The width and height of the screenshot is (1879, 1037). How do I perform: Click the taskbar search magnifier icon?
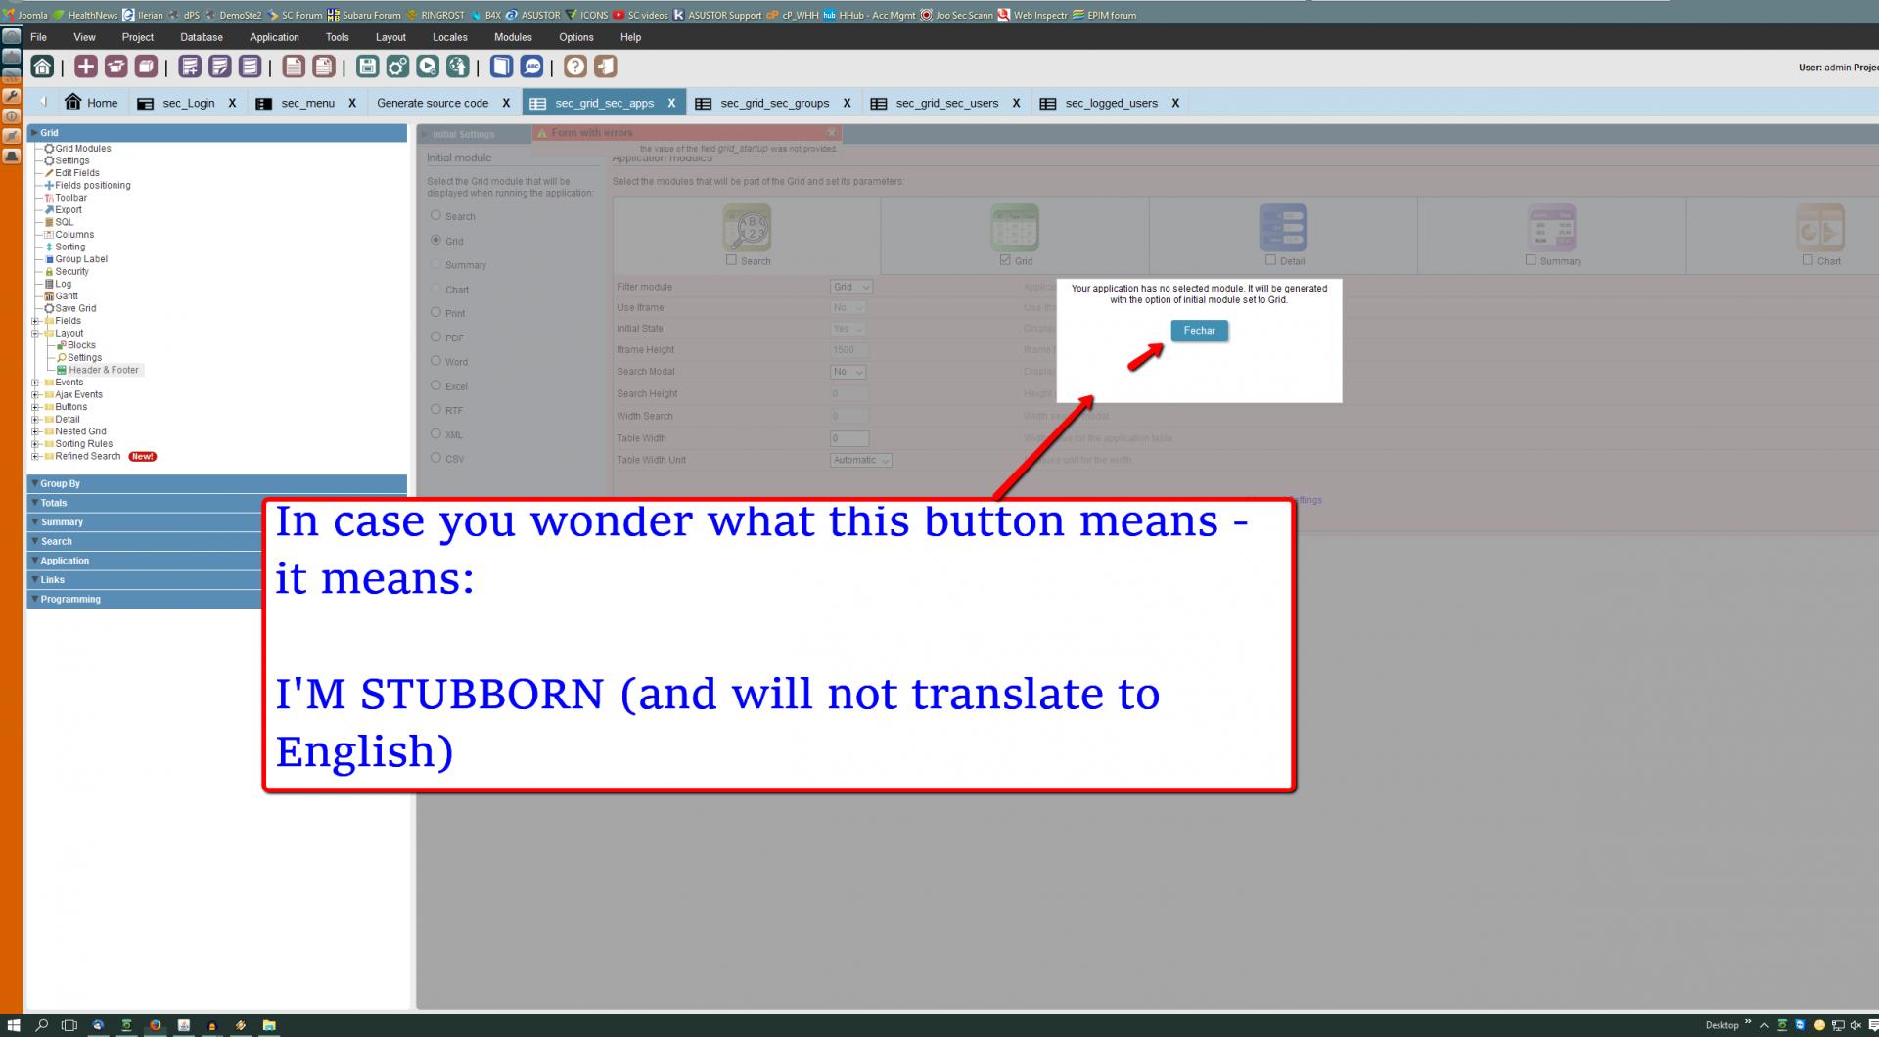pos(41,1025)
